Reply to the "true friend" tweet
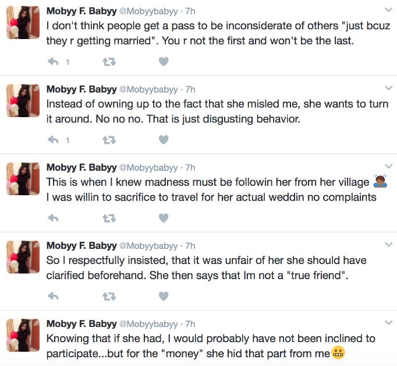This screenshot has height=366, width=397. click(x=54, y=296)
